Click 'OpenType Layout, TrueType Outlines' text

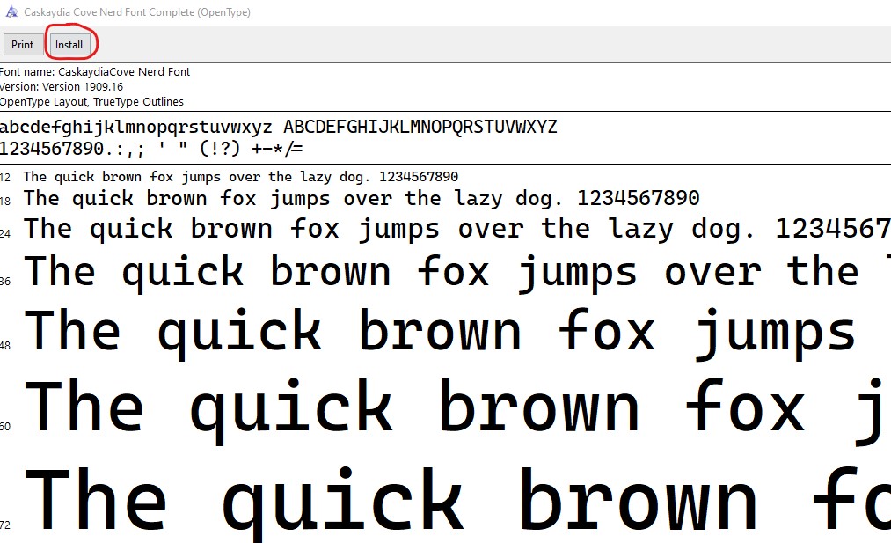(91, 102)
